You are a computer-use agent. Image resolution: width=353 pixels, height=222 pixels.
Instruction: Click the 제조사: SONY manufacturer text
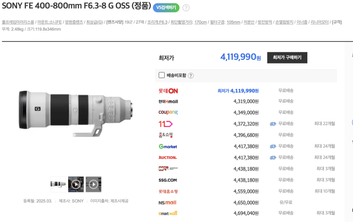tap(71, 201)
